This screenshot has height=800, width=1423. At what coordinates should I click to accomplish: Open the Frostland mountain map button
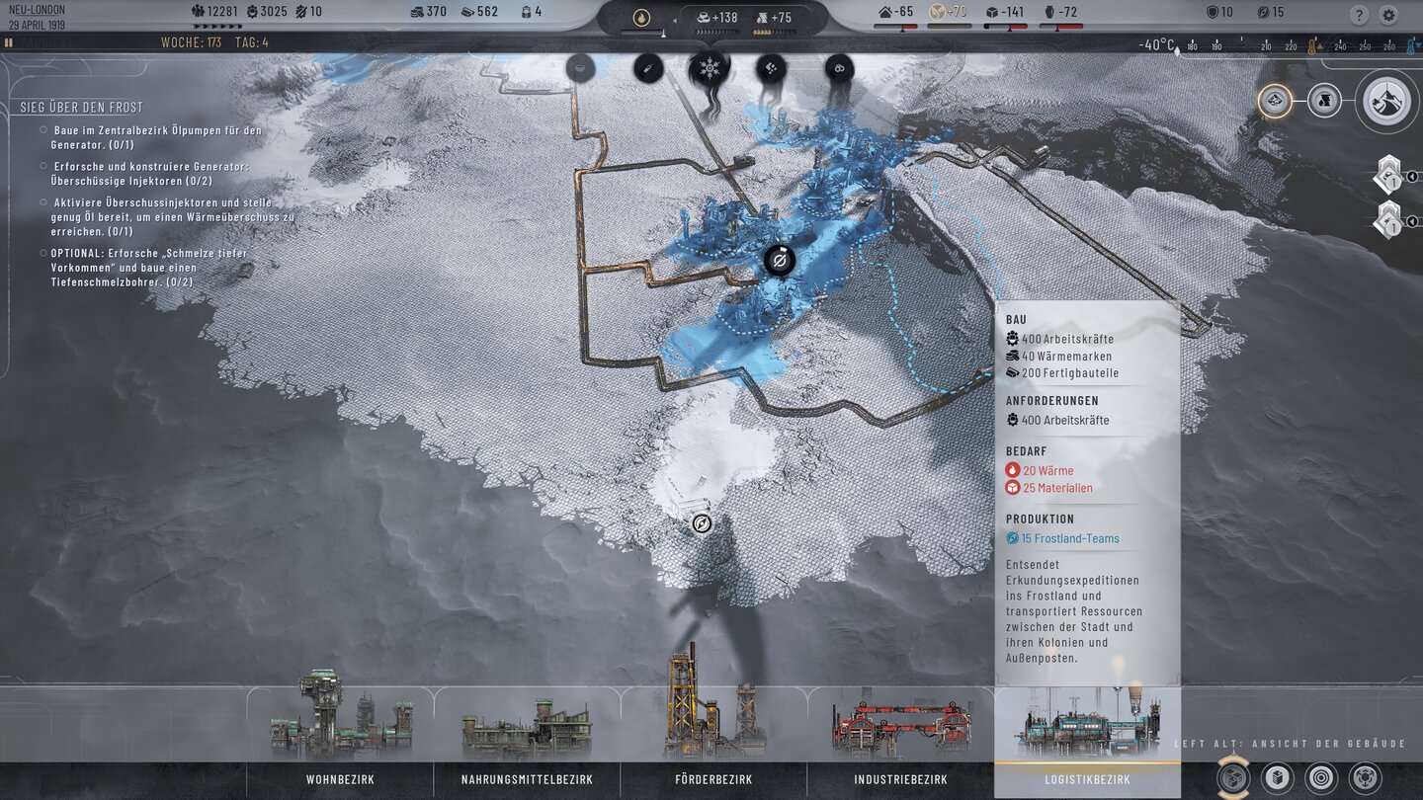pyautogui.click(x=1386, y=101)
